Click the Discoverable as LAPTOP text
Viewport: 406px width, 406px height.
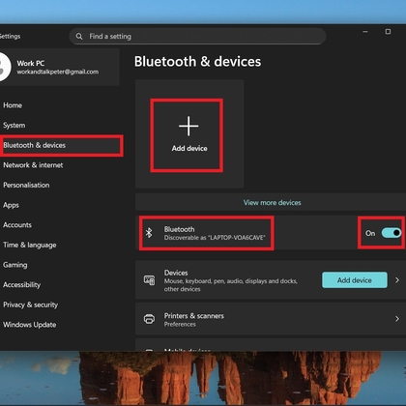(x=215, y=238)
